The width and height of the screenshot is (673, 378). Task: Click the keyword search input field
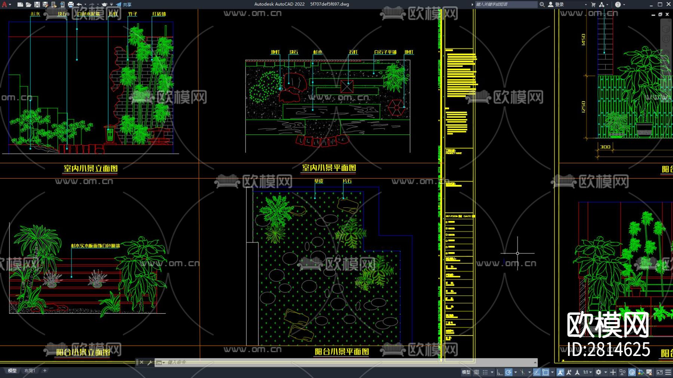tap(506, 4)
